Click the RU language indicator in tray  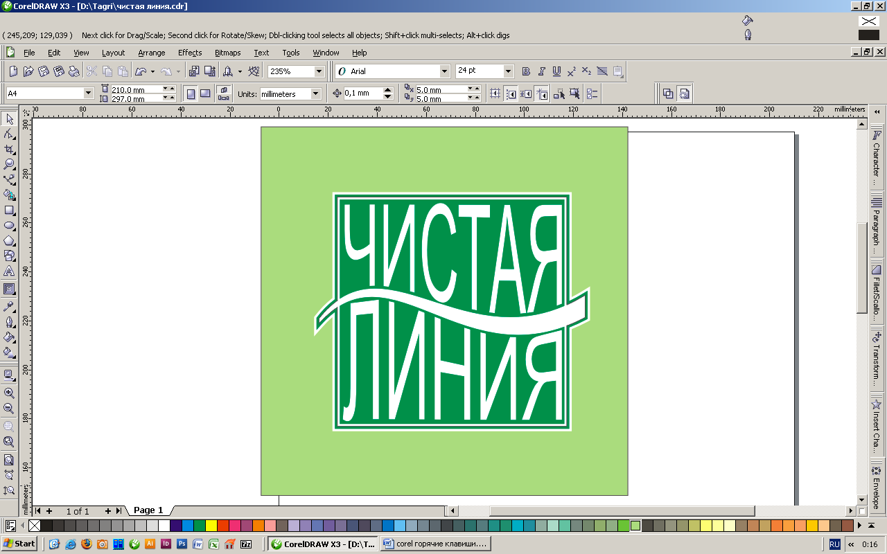834,544
